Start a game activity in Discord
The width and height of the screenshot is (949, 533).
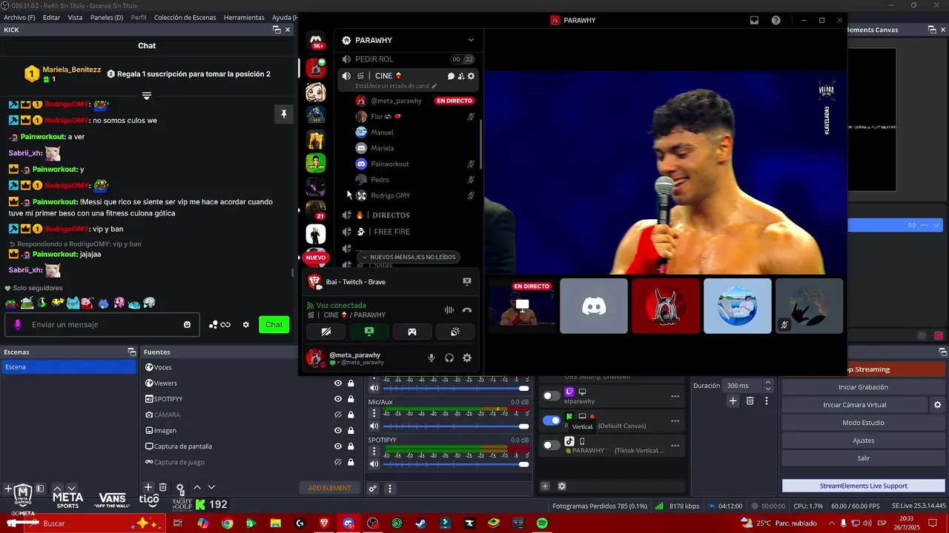412,332
